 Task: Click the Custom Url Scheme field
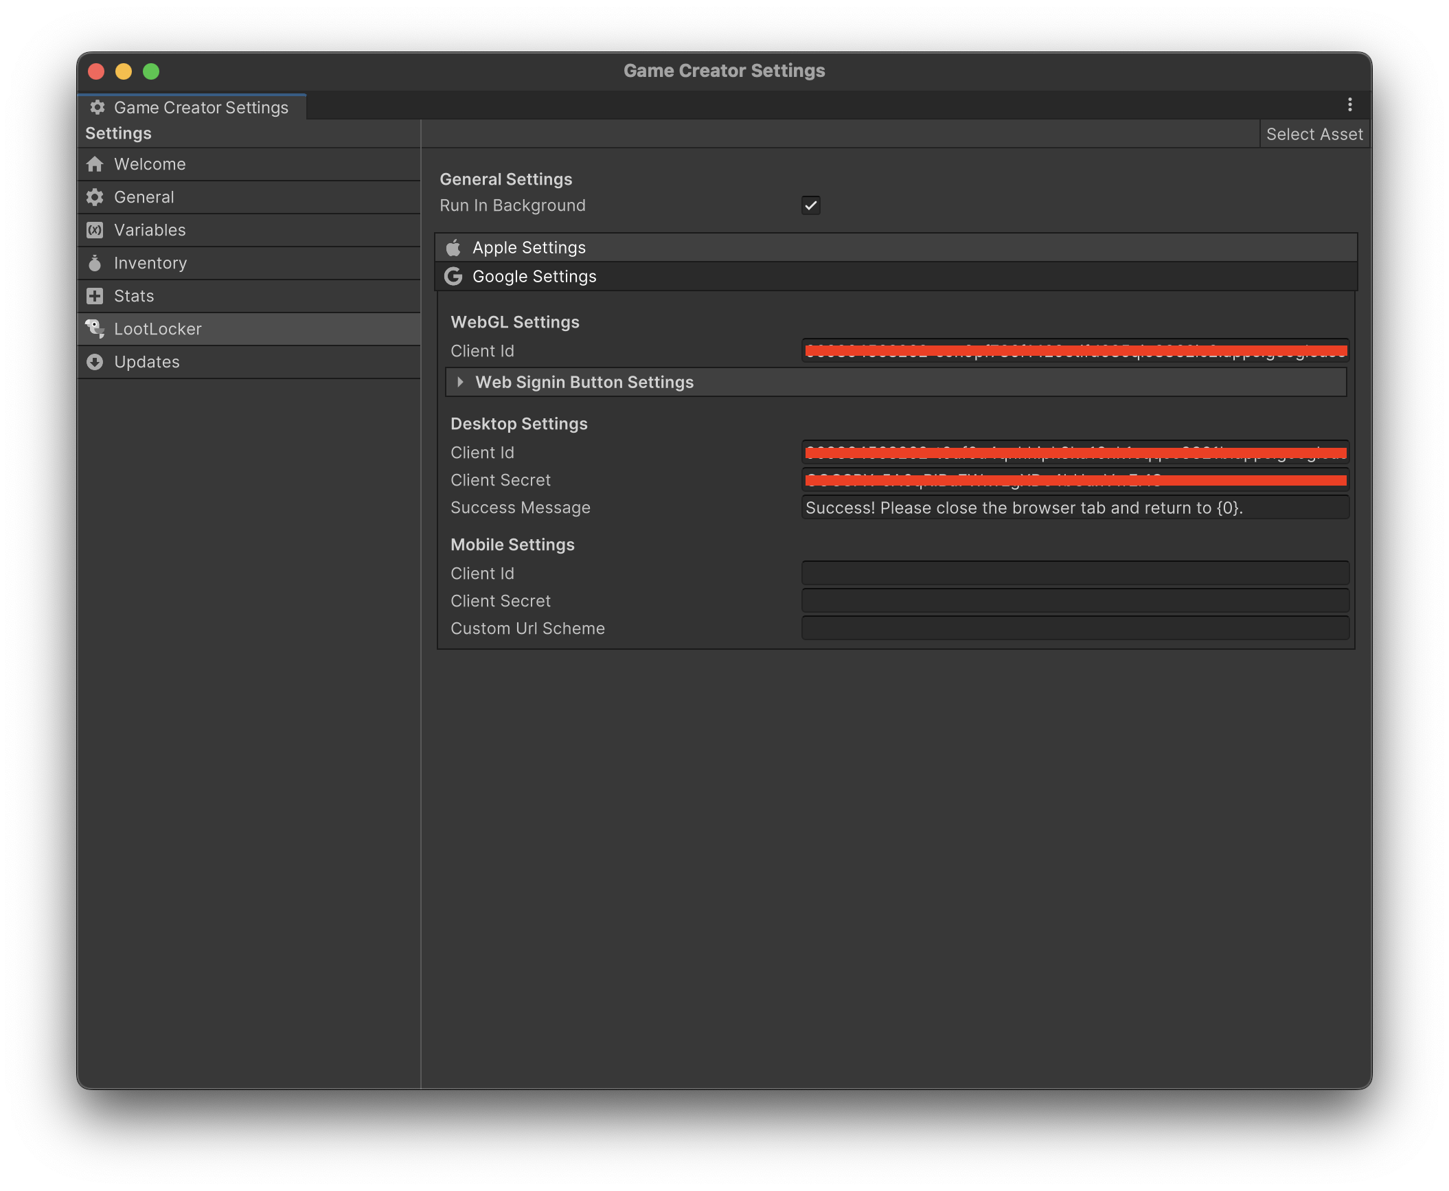click(x=1075, y=628)
